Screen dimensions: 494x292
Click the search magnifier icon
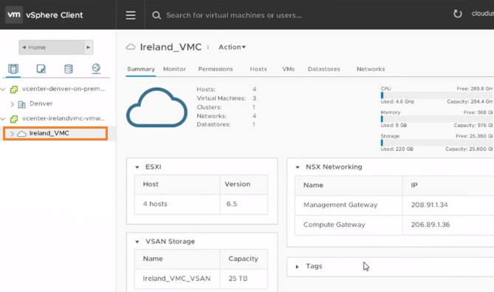click(x=157, y=15)
